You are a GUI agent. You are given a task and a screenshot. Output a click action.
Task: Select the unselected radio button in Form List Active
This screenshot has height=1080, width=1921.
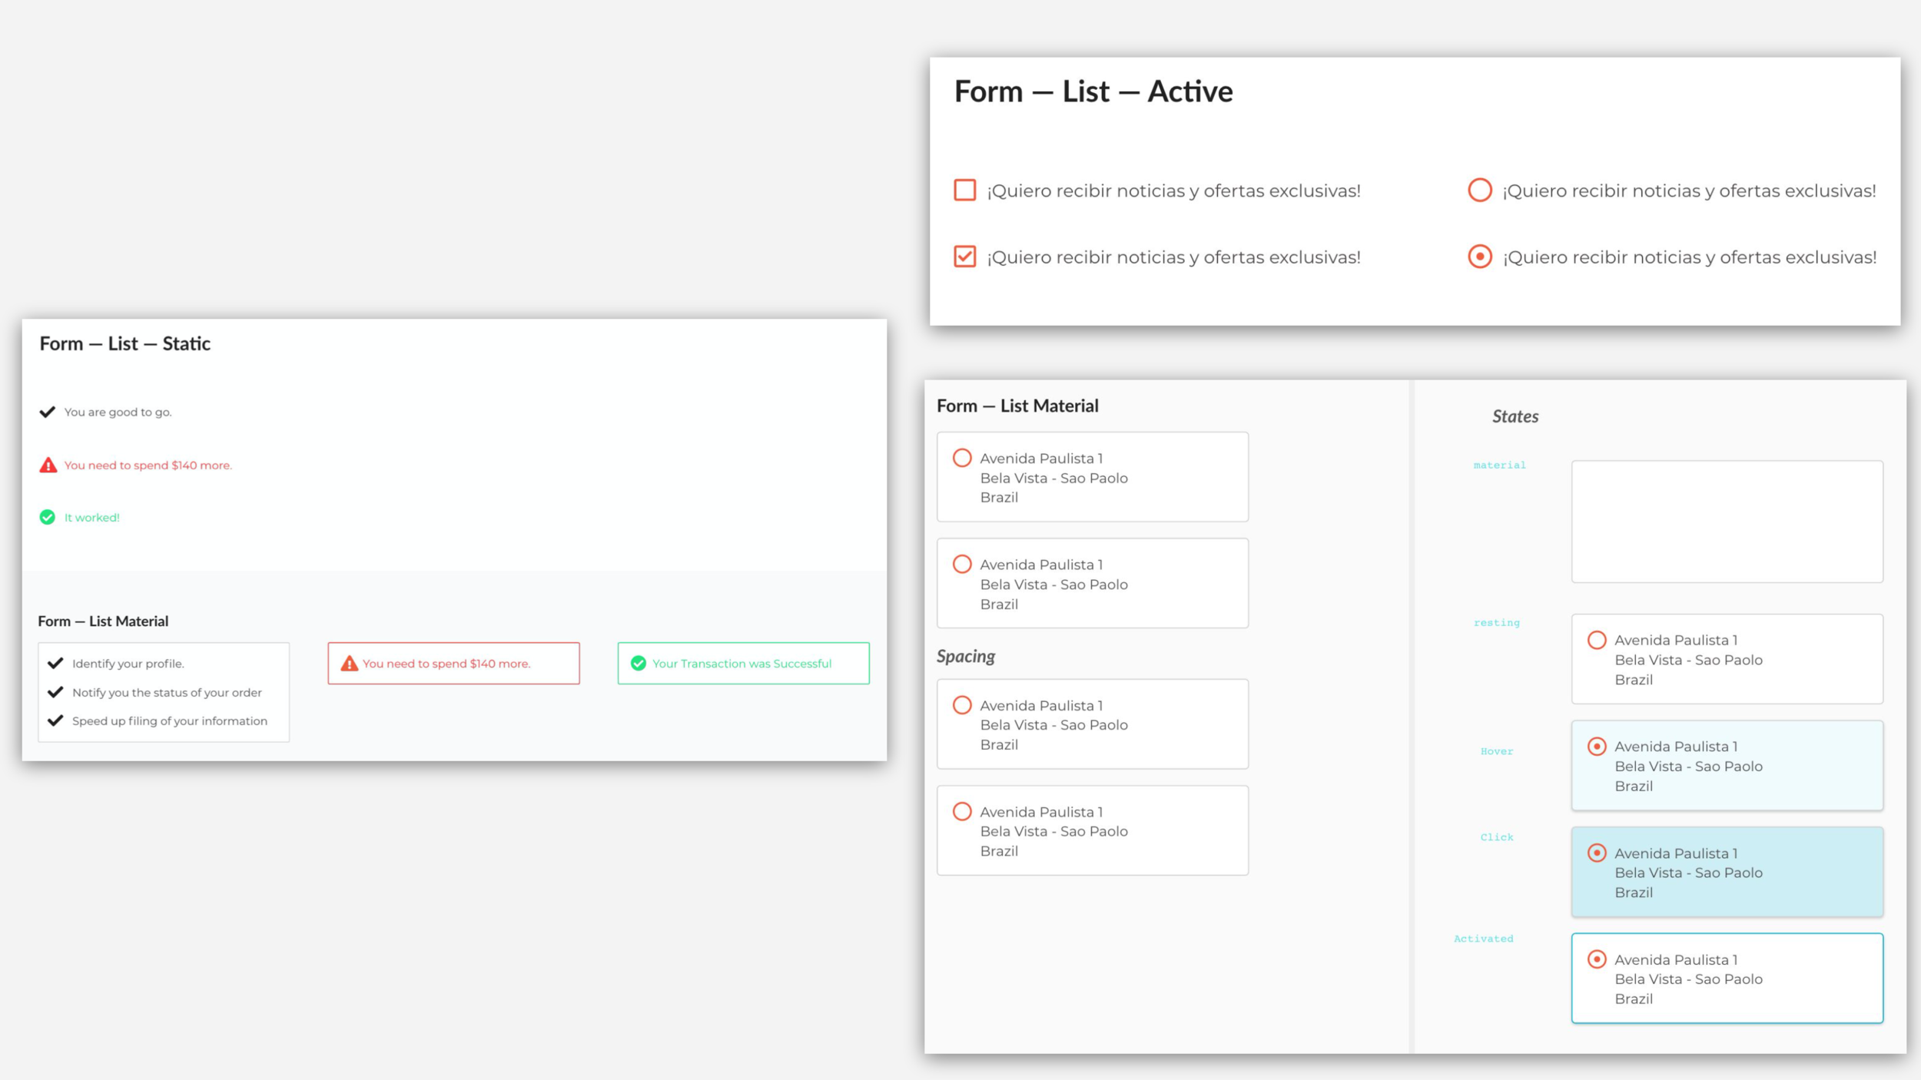point(1479,190)
